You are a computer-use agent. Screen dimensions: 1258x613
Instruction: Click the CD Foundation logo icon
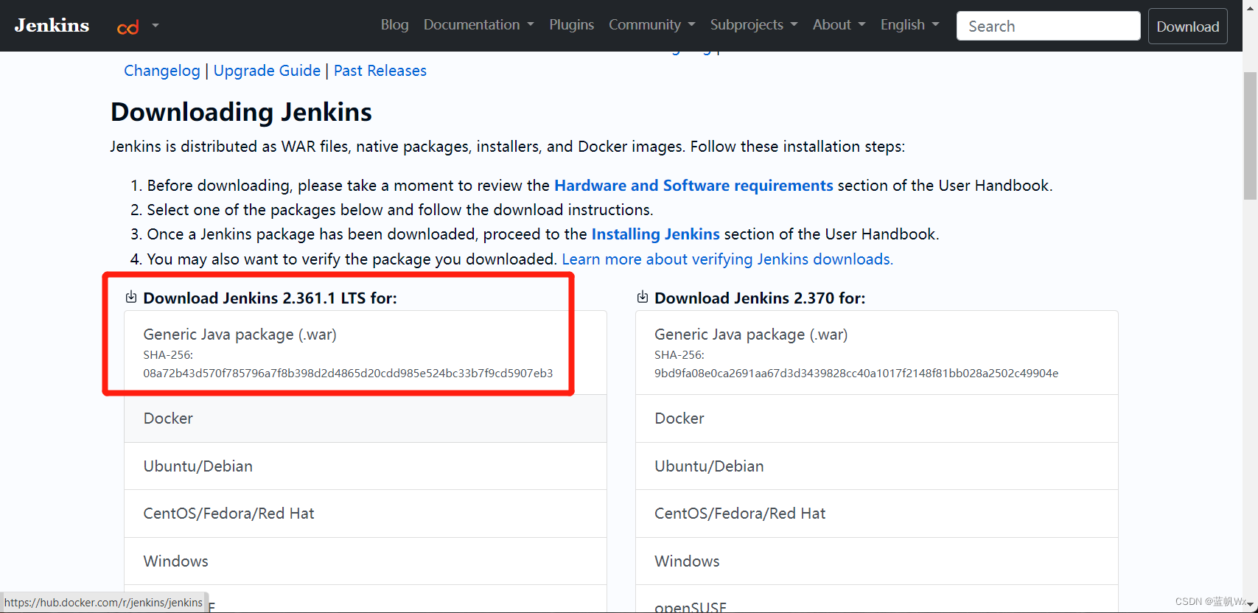(128, 27)
